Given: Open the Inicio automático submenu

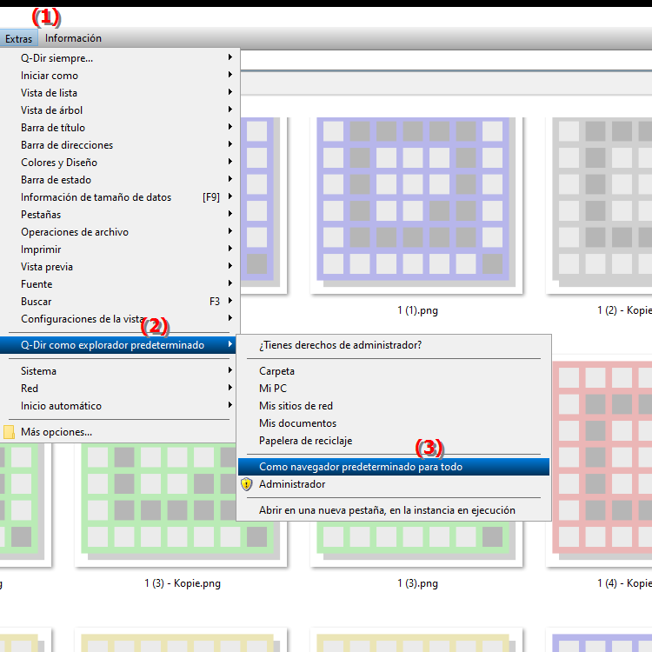Looking at the screenshot, I should click(x=119, y=406).
